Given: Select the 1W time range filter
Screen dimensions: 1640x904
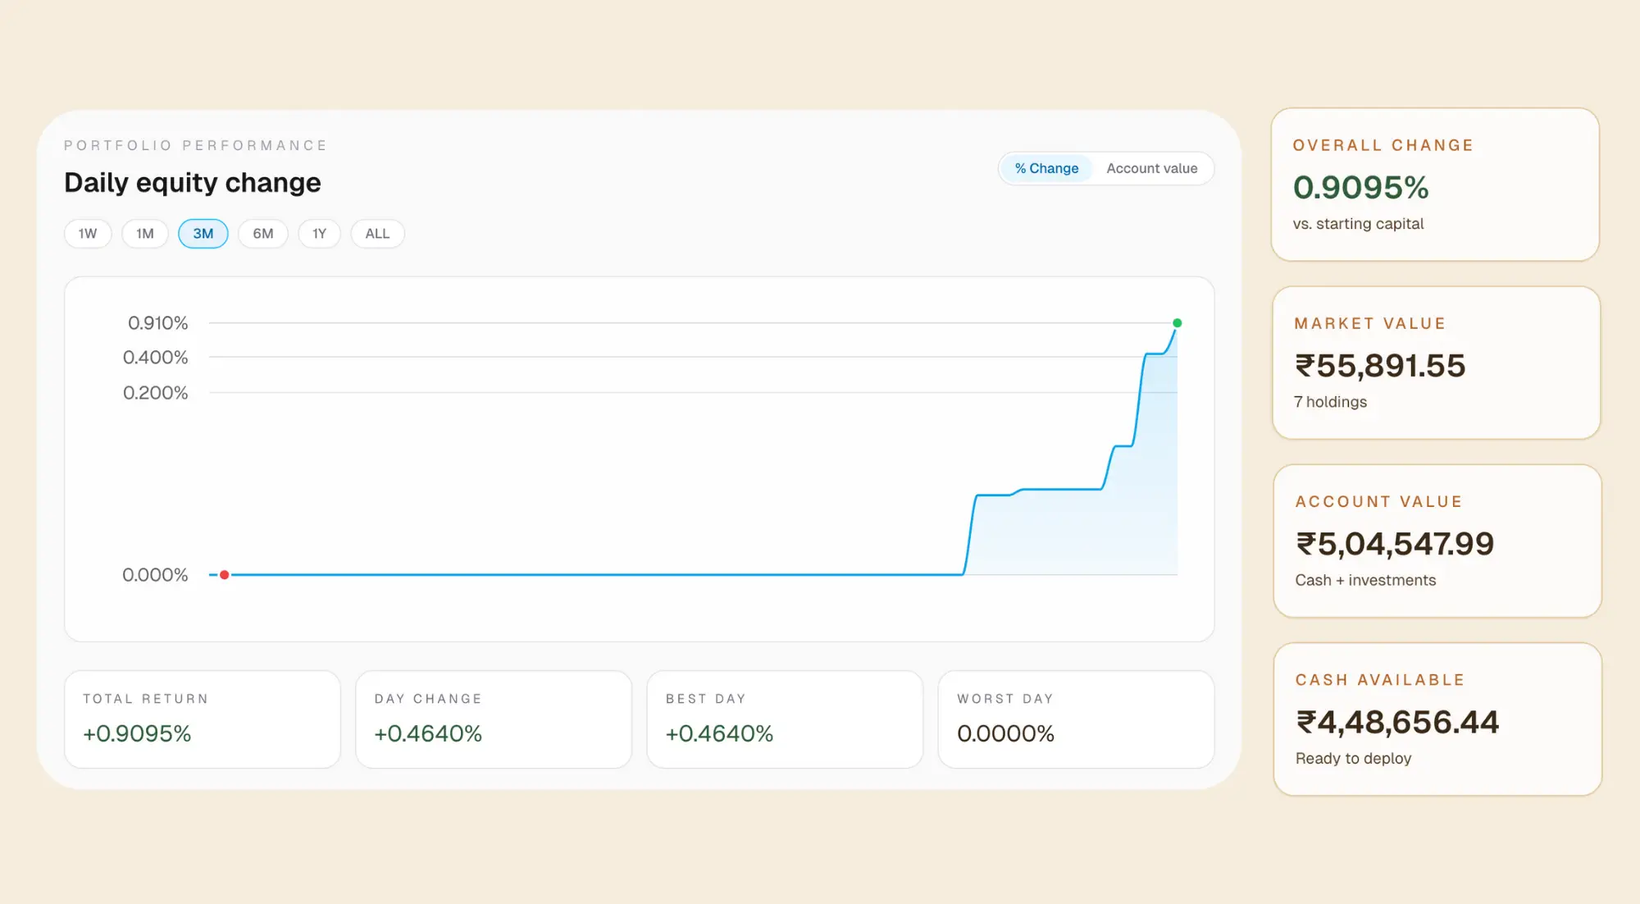Looking at the screenshot, I should pyautogui.click(x=87, y=233).
